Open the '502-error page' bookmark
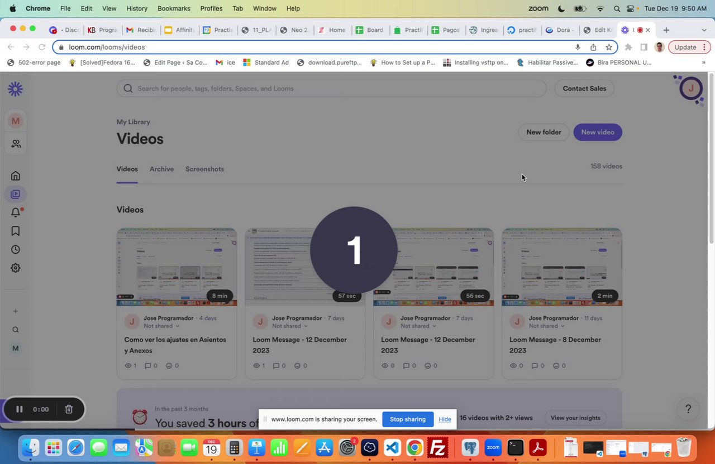Screen dimensions: 715x464 coord(34,62)
